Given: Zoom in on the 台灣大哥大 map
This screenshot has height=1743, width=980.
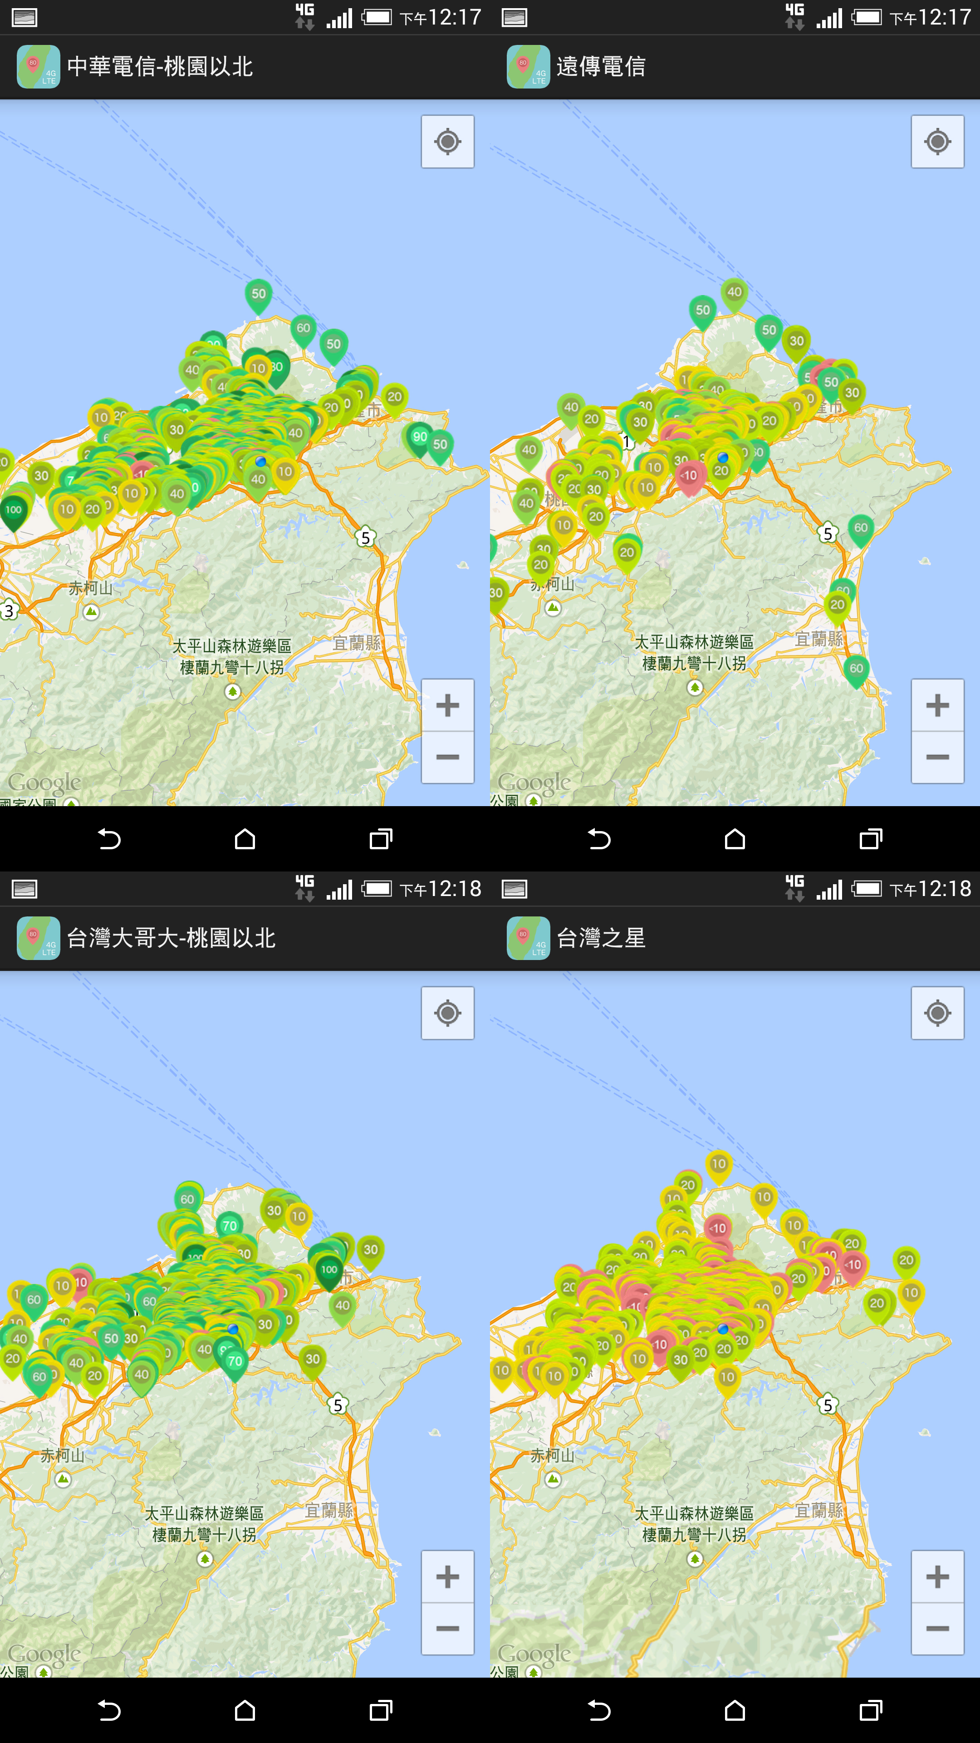Looking at the screenshot, I should [x=447, y=1576].
